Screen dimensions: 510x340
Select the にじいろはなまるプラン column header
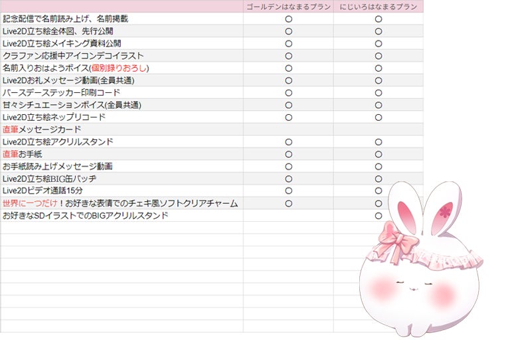click(x=378, y=7)
